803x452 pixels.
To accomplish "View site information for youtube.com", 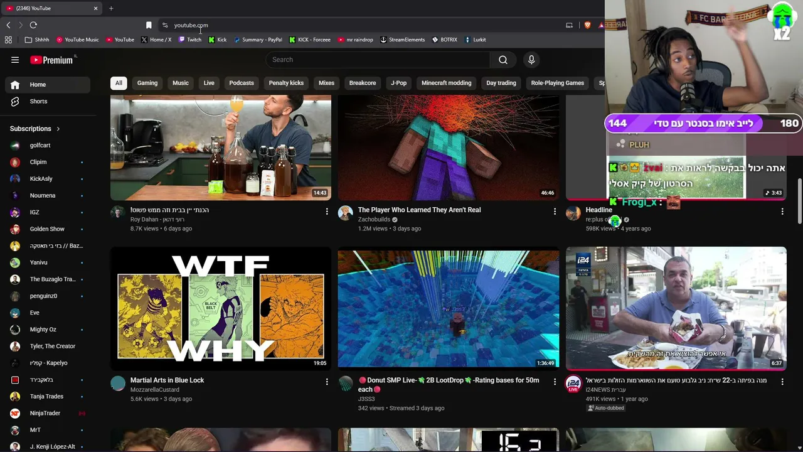I will (x=165, y=25).
